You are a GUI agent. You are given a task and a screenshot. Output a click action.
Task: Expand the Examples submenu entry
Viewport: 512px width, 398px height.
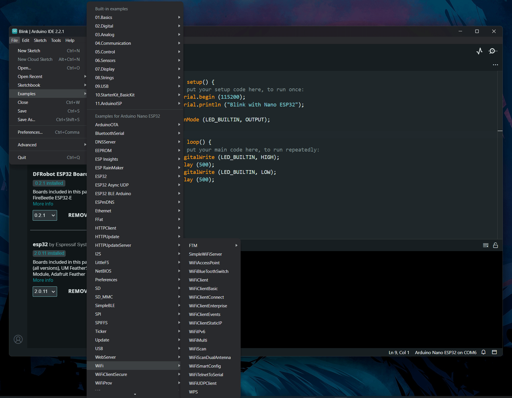48,94
